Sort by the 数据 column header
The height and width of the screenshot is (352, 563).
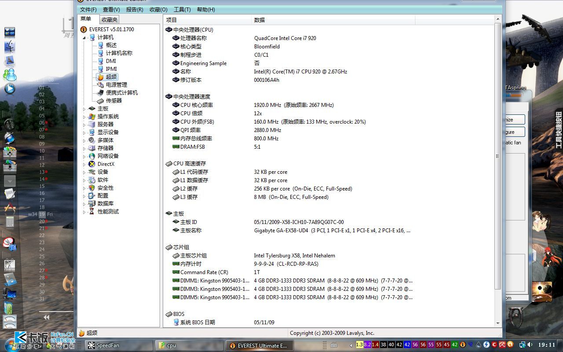click(333, 20)
